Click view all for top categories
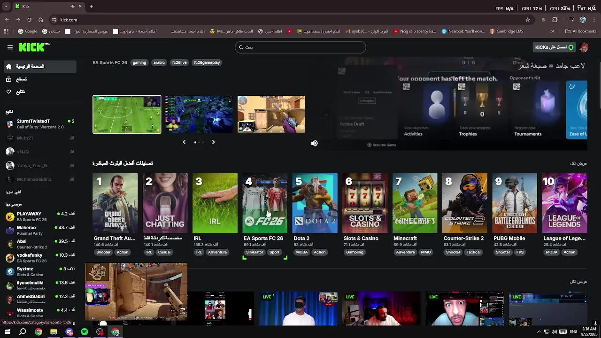601x338 pixels. click(x=578, y=163)
